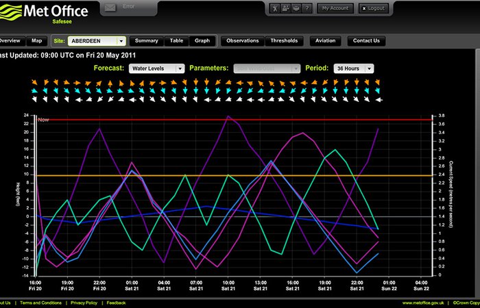Image resolution: width=480 pixels, height=308 pixels.
Task: Click the Last Updated 09:00 UTC text
Action: (68, 55)
